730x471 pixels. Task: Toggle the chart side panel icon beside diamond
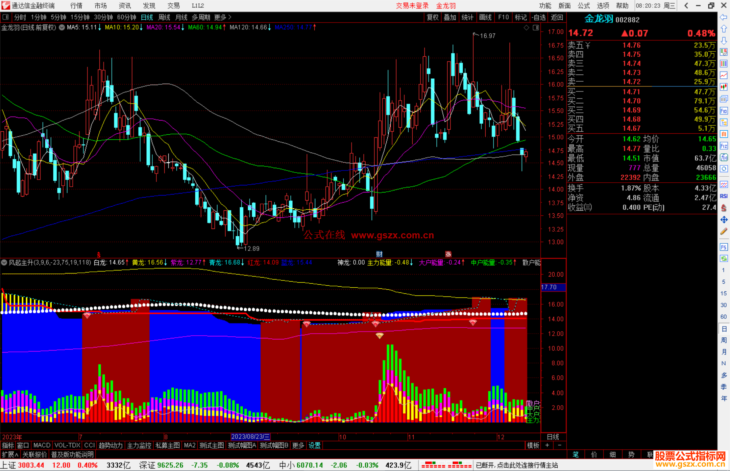[536, 28]
